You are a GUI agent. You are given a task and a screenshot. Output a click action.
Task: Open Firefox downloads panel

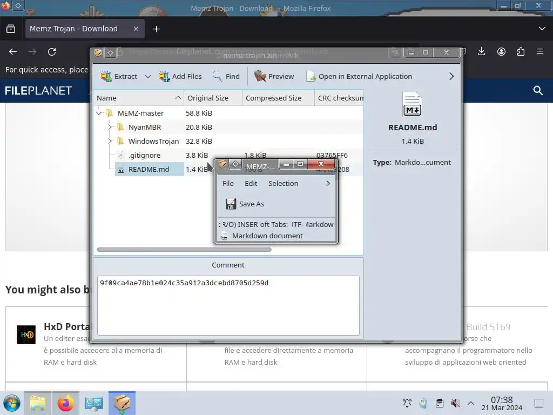pos(481,51)
